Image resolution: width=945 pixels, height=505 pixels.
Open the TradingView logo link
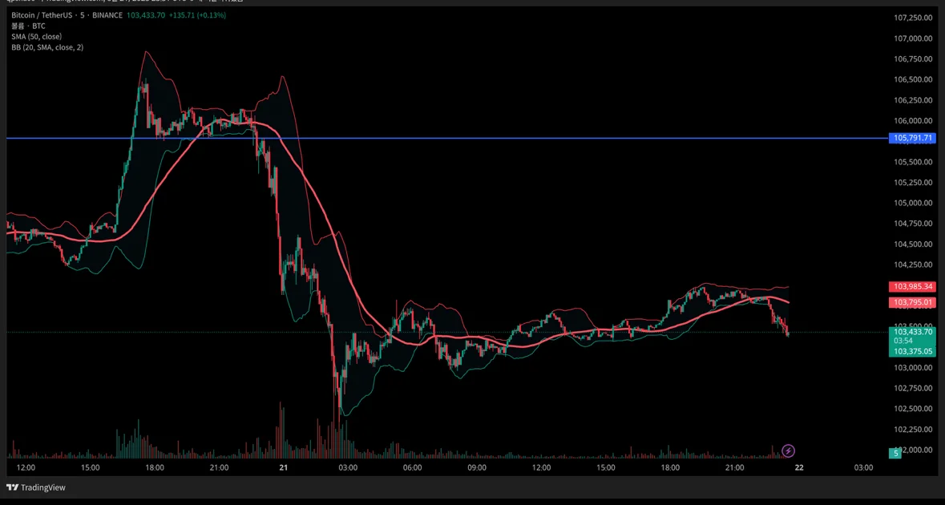tap(35, 487)
